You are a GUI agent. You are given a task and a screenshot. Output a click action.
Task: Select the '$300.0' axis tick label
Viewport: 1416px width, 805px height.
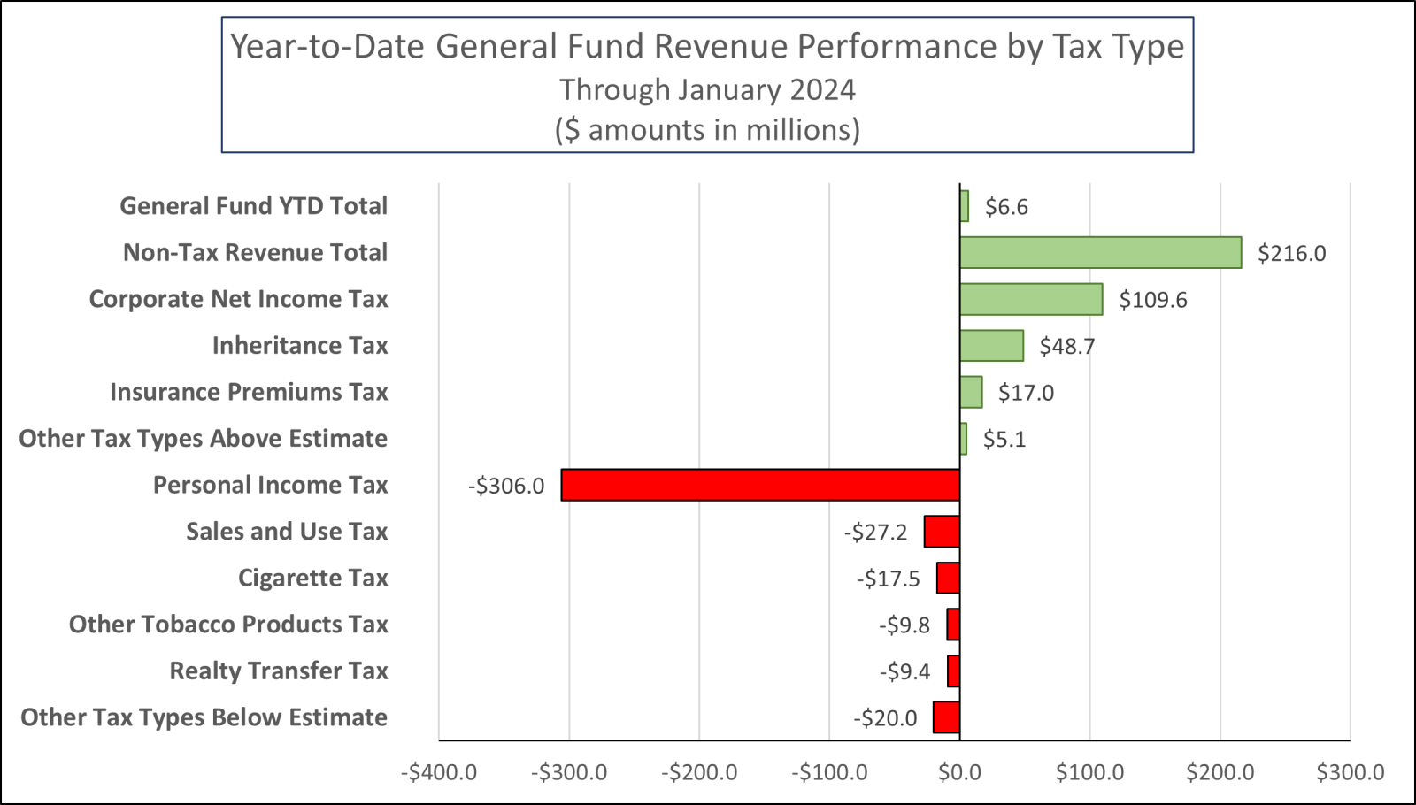click(x=1351, y=772)
